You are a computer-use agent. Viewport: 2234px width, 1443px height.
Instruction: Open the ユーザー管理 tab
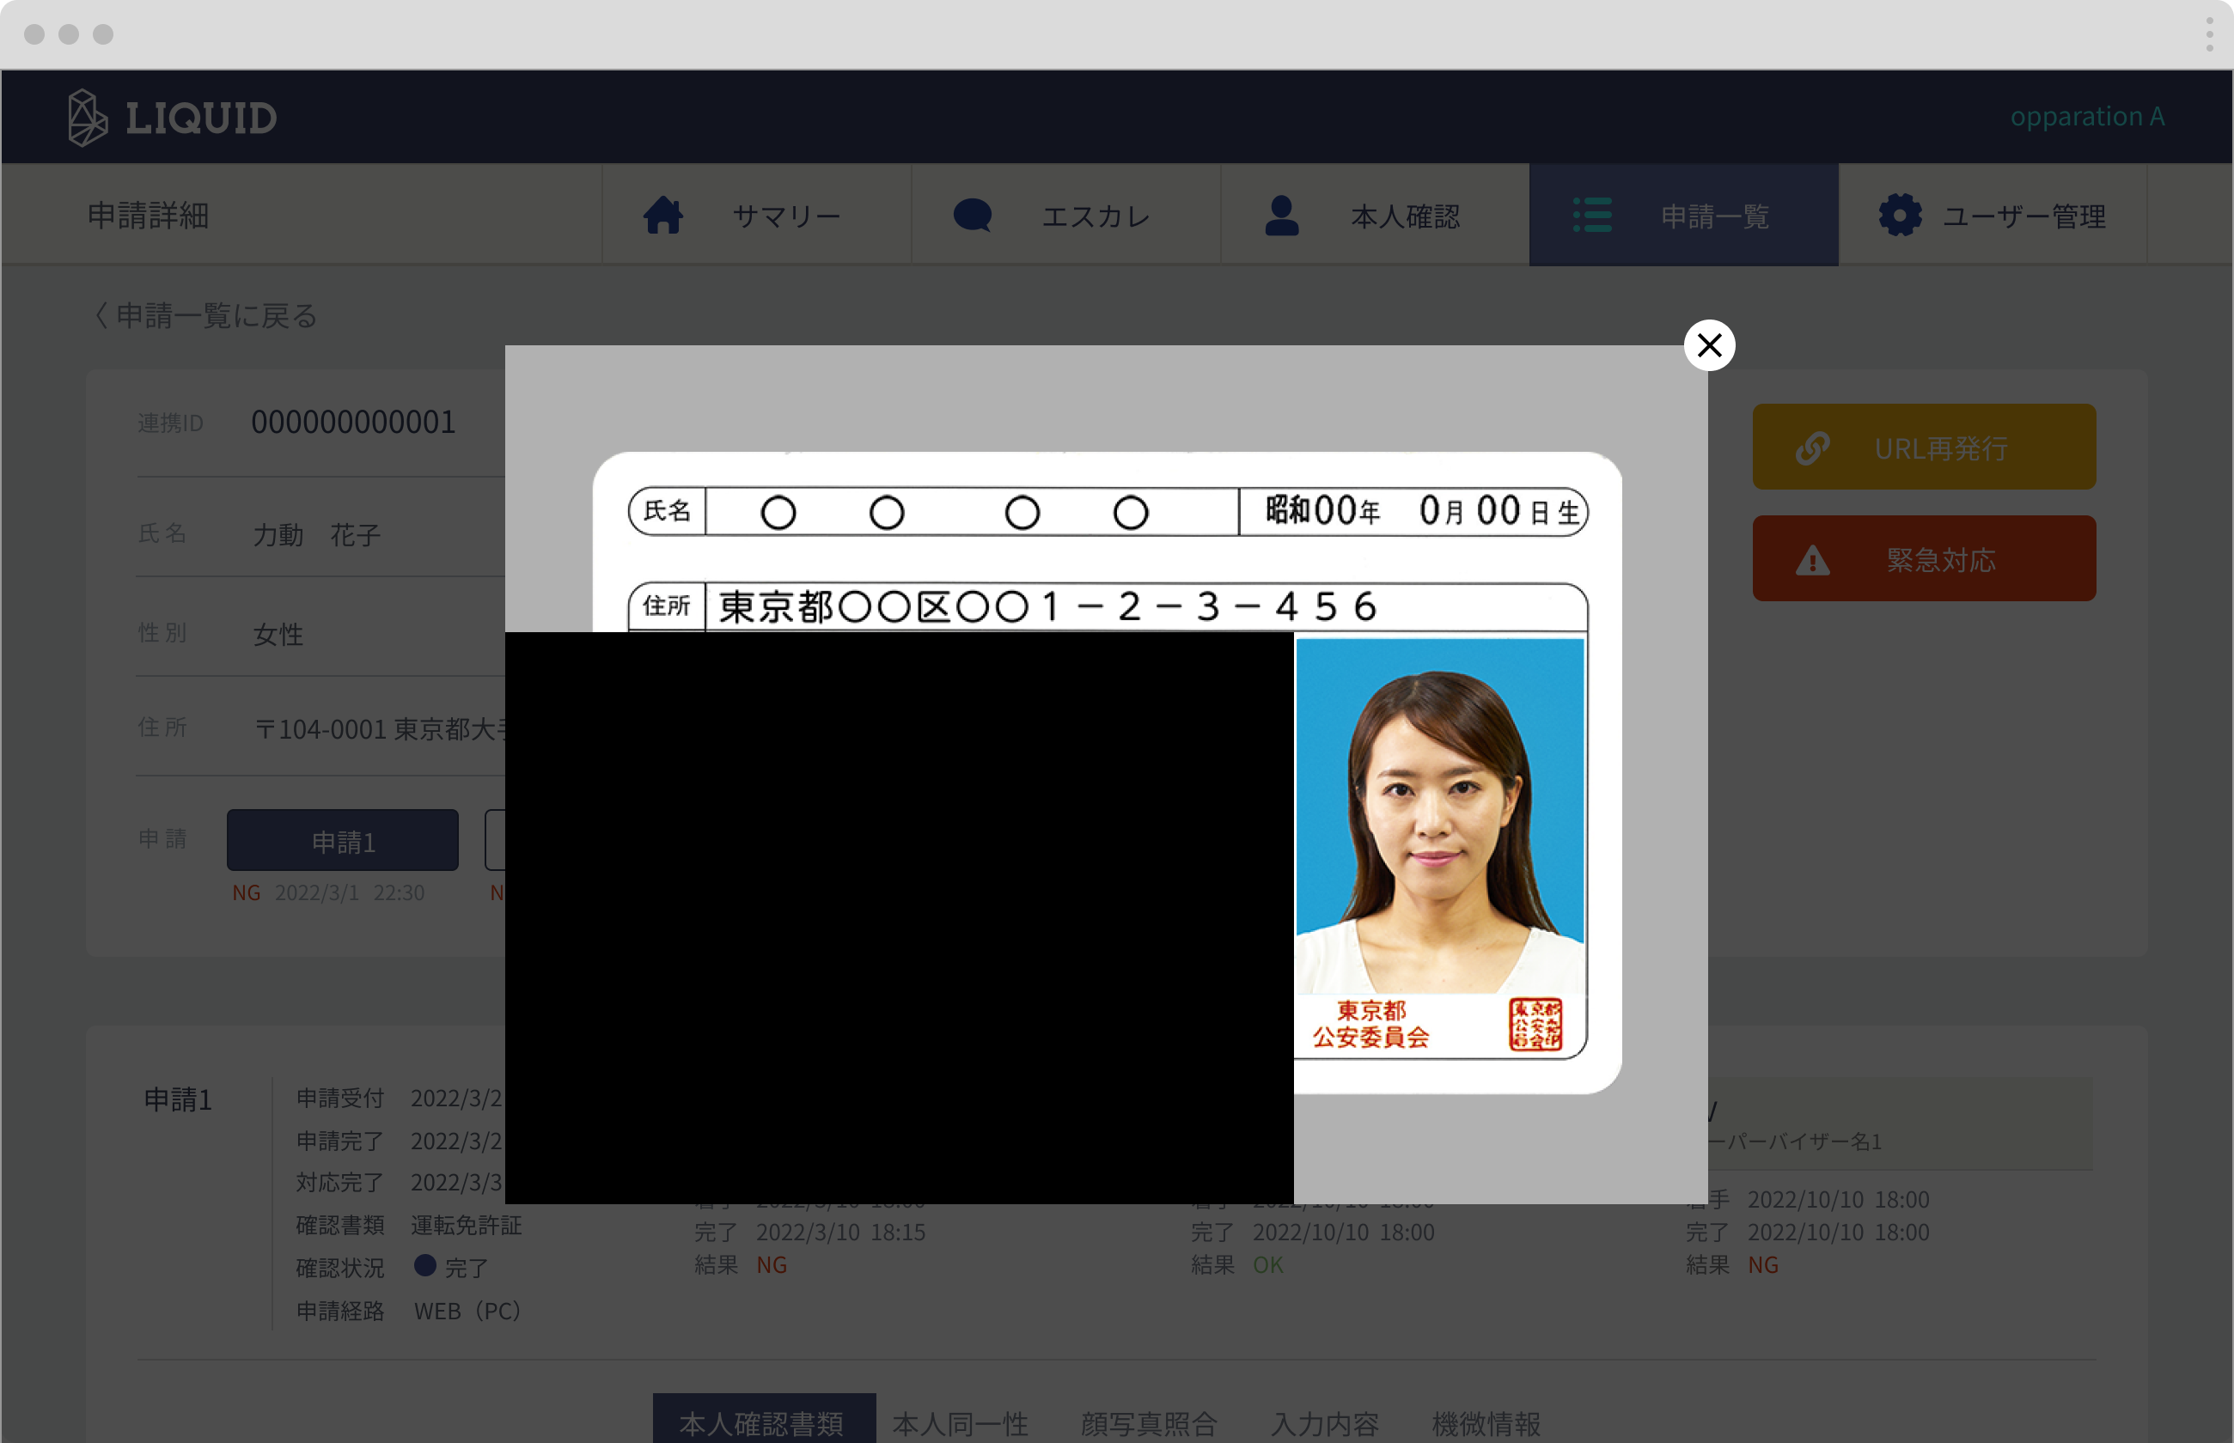(1993, 216)
